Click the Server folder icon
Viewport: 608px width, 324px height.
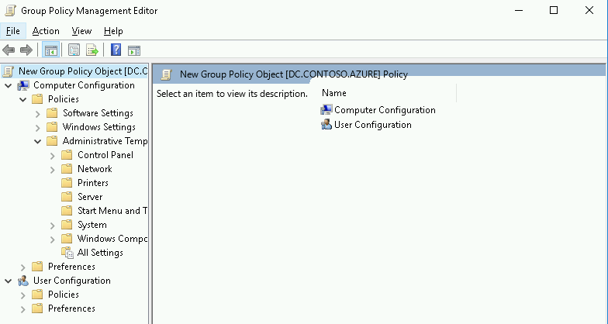(x=67, y=197)
